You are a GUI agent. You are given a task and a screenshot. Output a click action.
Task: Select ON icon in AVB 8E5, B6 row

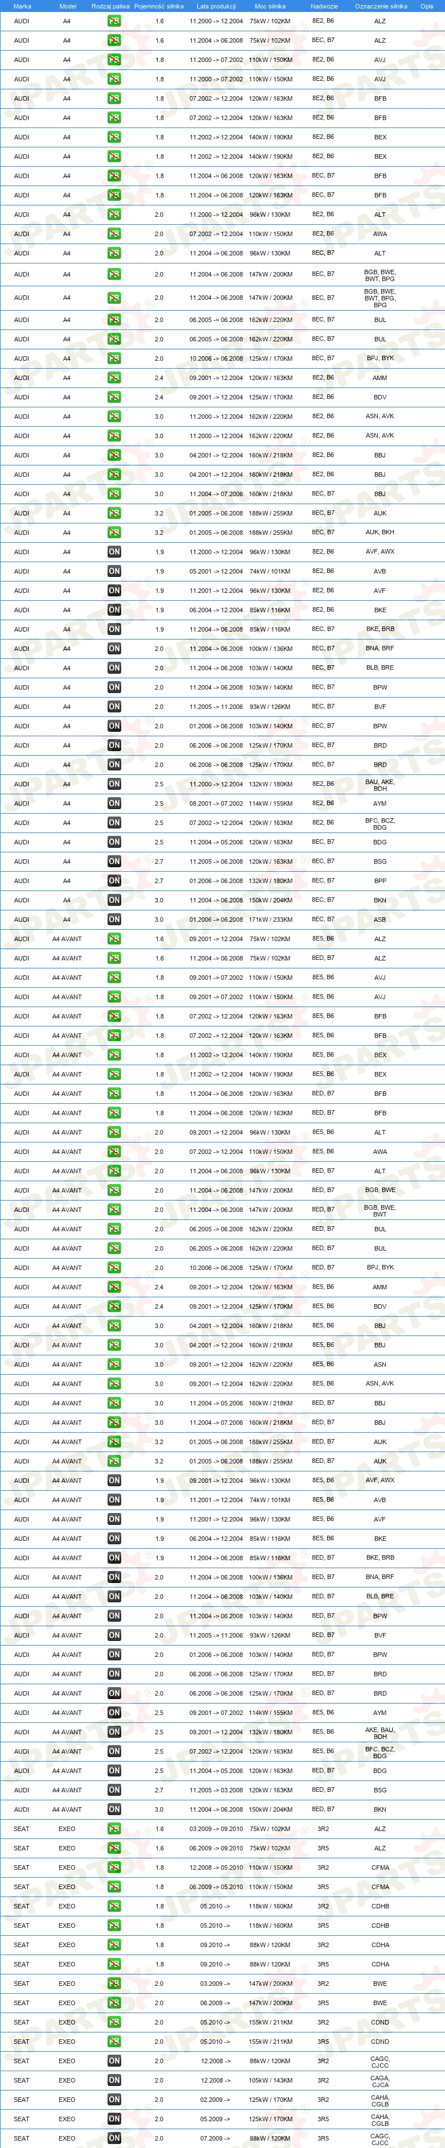[114, 1499]
